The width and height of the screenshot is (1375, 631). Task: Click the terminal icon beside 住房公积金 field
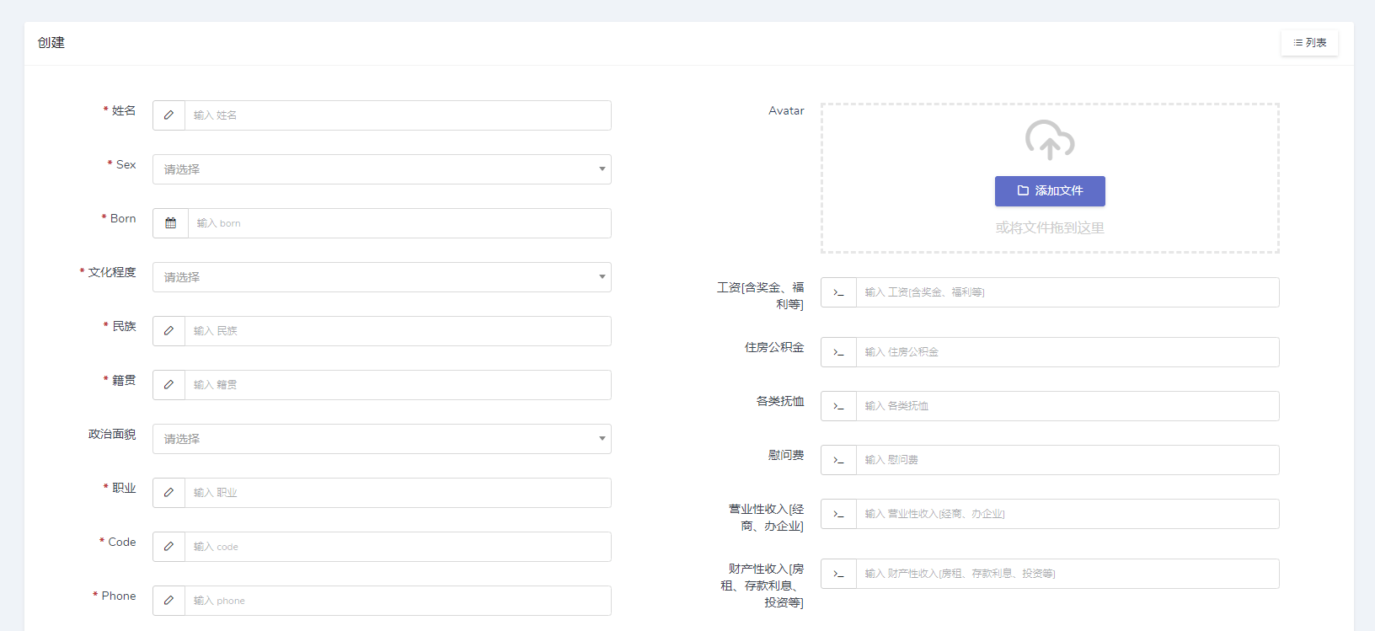point(838,352)
